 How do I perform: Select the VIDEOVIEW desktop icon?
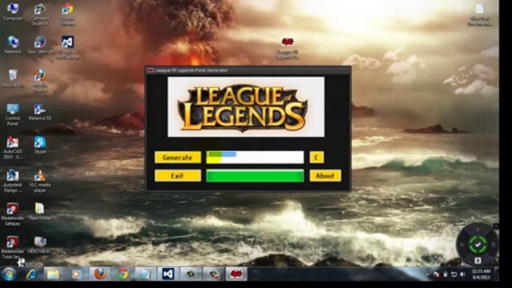(40, 246)
